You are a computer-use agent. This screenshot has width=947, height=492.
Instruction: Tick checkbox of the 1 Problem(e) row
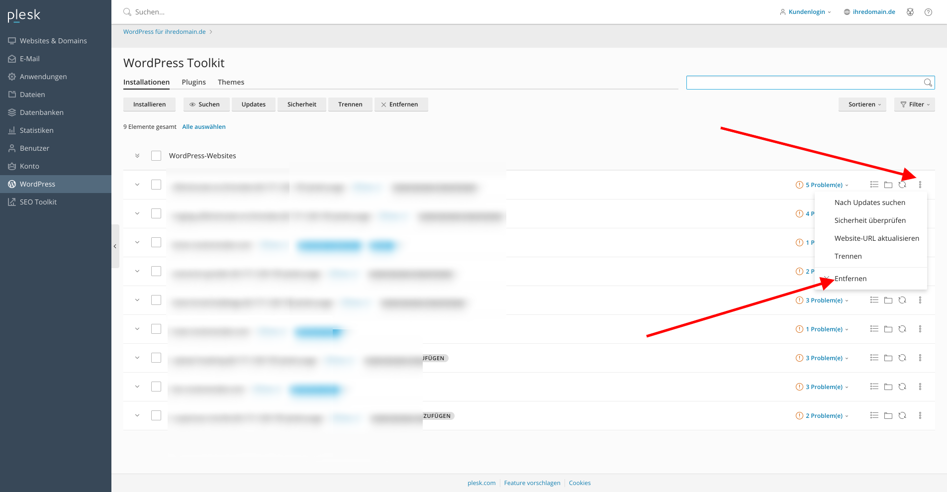(x=156, y=329)
